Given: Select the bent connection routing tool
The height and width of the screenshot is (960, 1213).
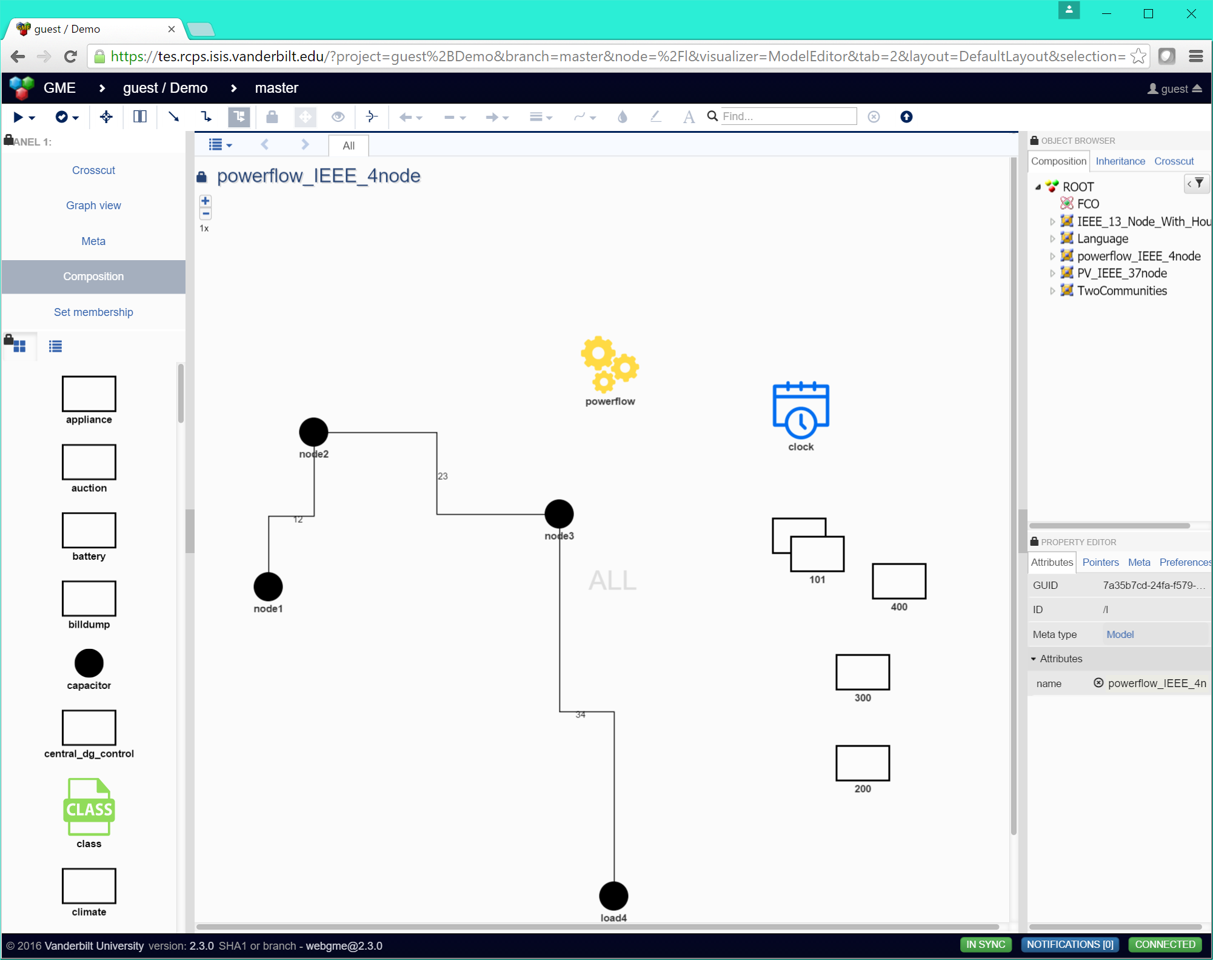Looking at the screenshot, I should (x=206, y=116).
